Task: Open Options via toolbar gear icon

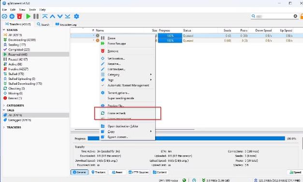Action: tap(76, 16)
